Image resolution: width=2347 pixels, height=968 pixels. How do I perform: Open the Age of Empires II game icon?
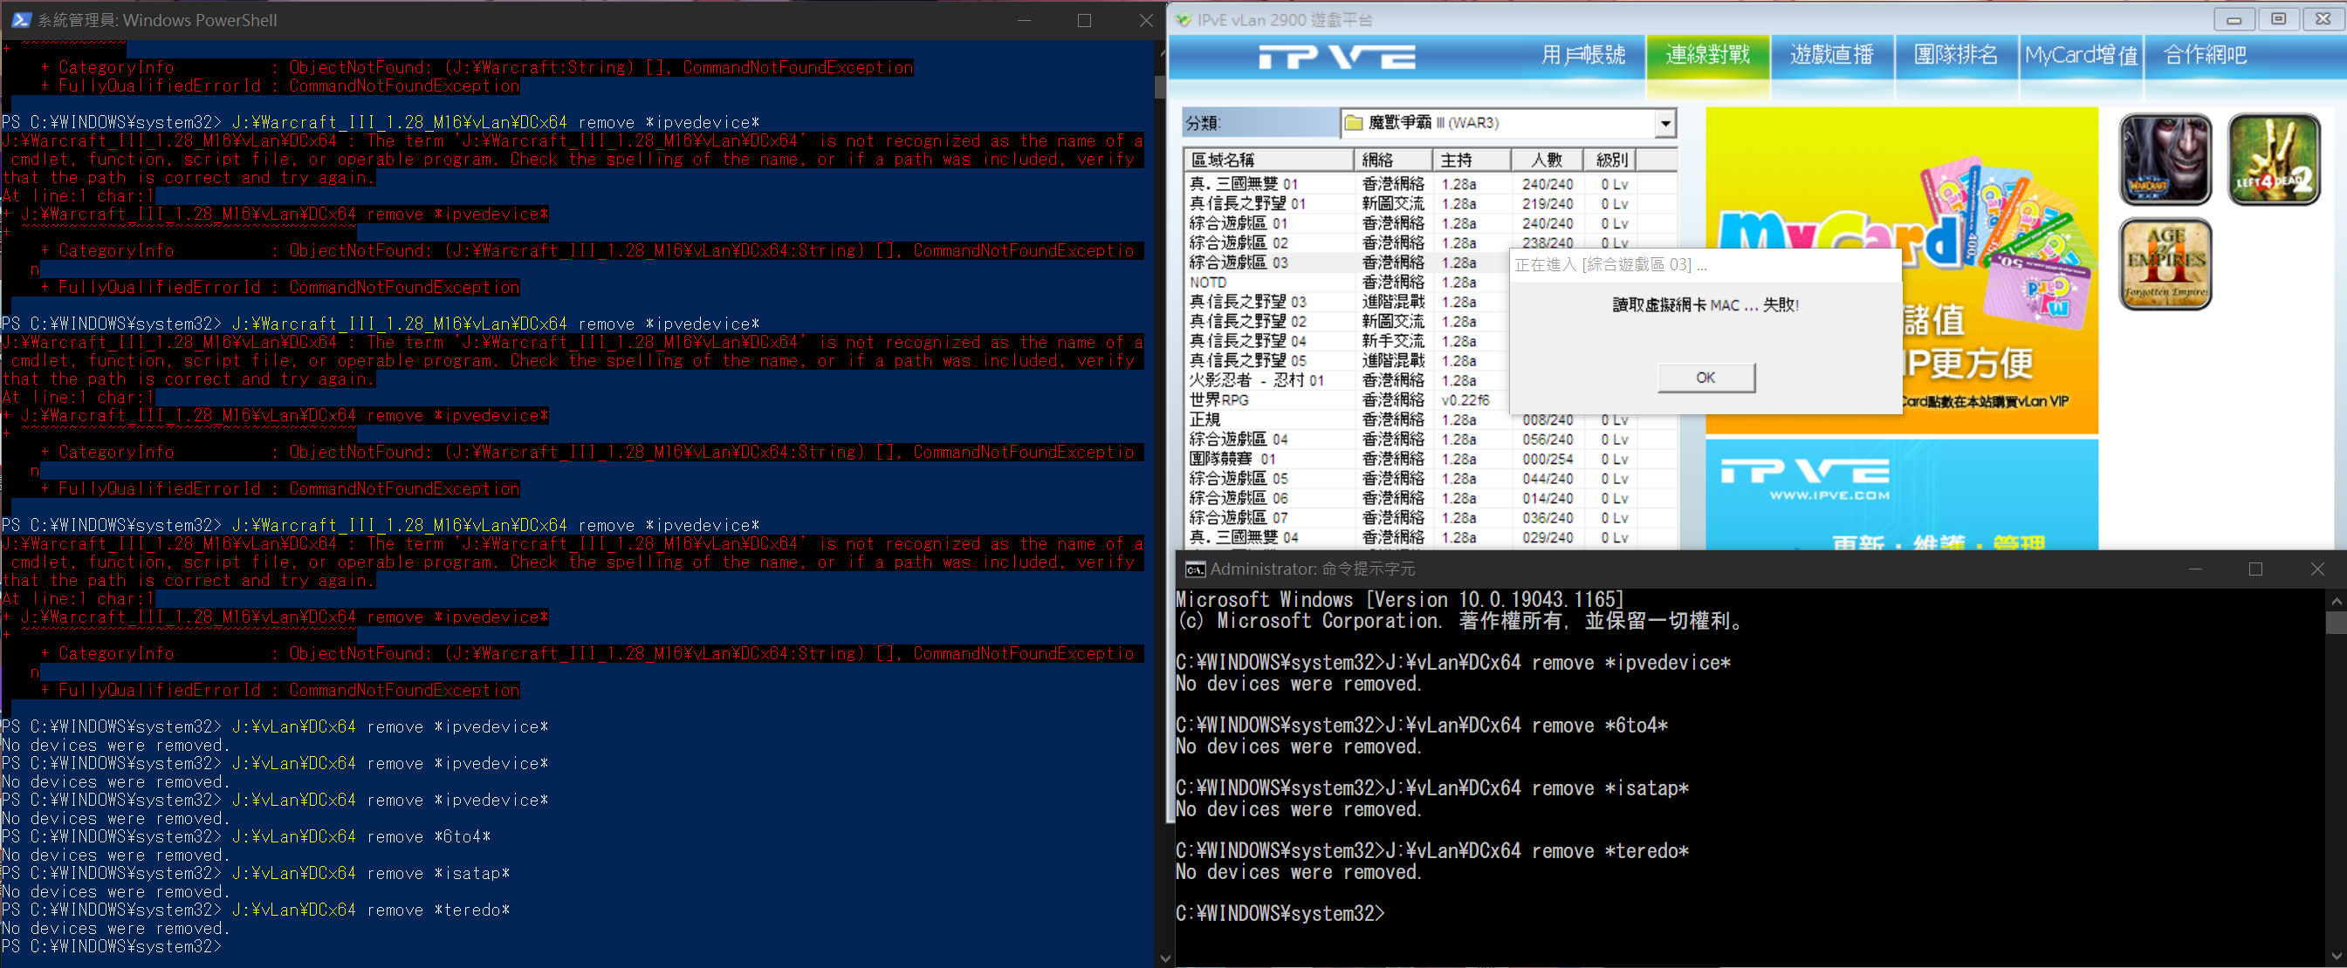2164,264
